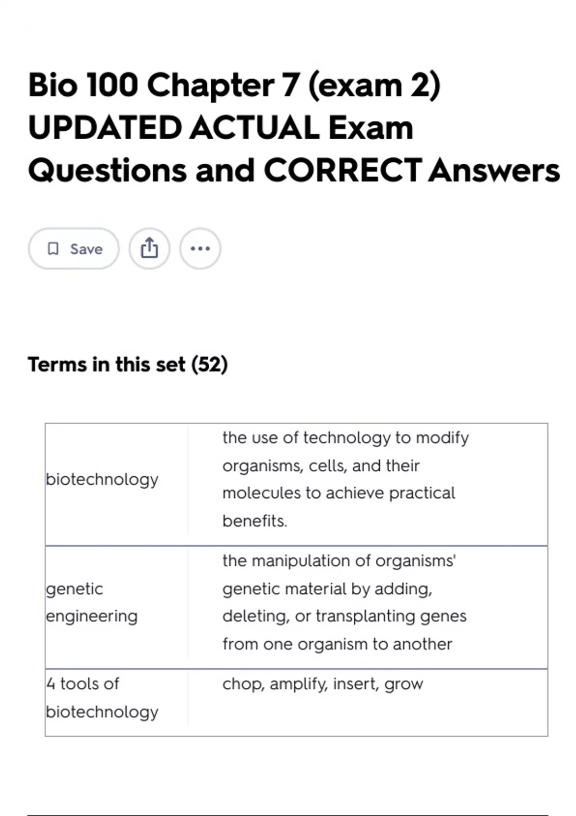Click the Save bookmark button
Screen dimensions: 576x816
(73, 249)
